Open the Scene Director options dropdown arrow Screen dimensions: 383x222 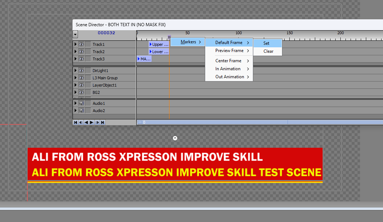[75, 35]
